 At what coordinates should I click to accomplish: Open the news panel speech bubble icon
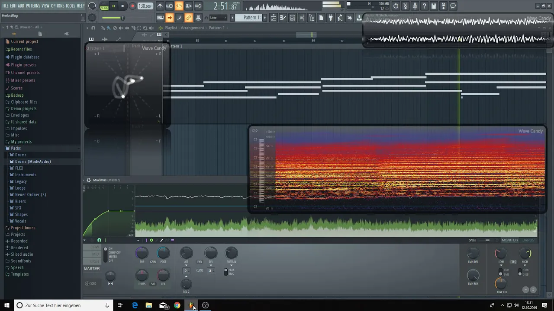[x=453, y=6]
